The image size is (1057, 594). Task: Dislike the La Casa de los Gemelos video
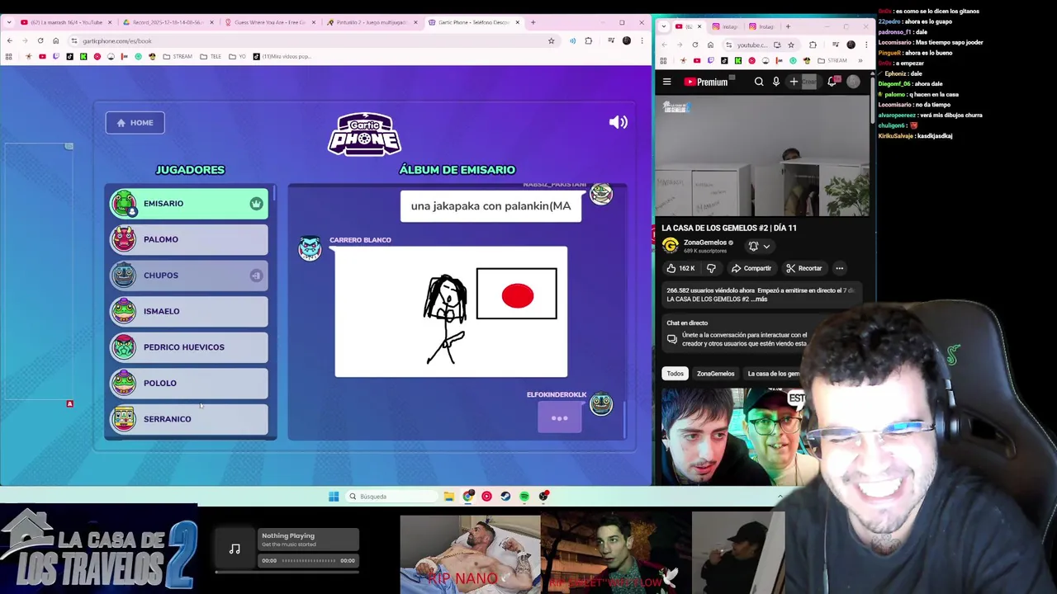coord(711,268)
